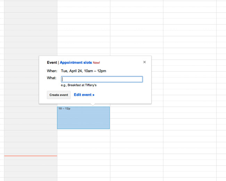Click the empty slot just below the blue event

83,133
